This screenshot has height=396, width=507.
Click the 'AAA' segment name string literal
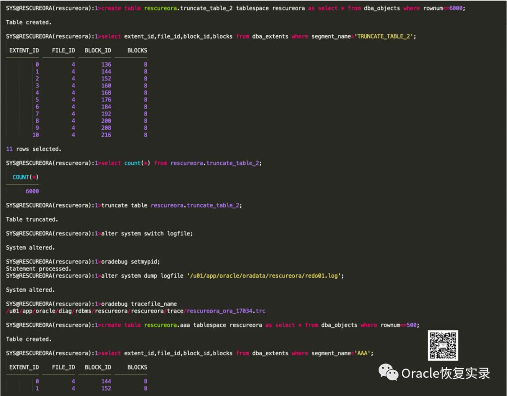(362, 353)
